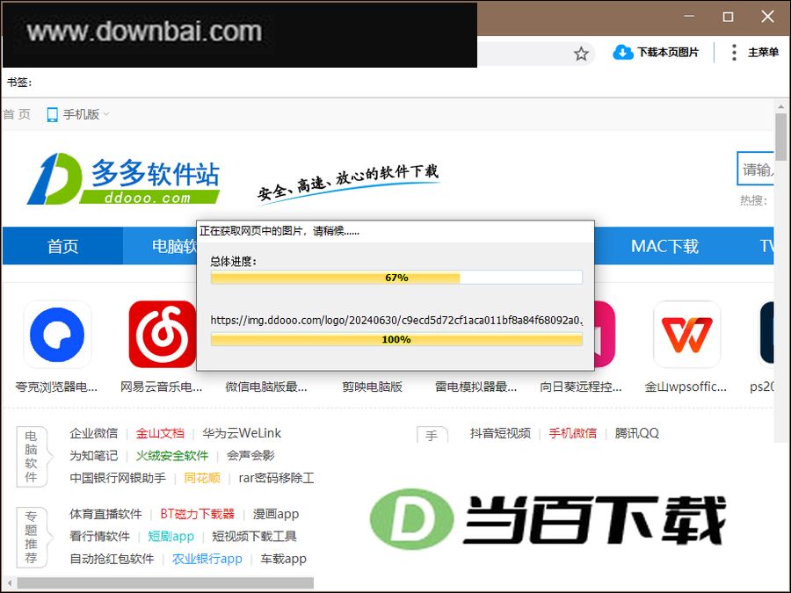Click the 夸克浏览器 app icon
Screen dimensions: 791x593
[57, 335]
